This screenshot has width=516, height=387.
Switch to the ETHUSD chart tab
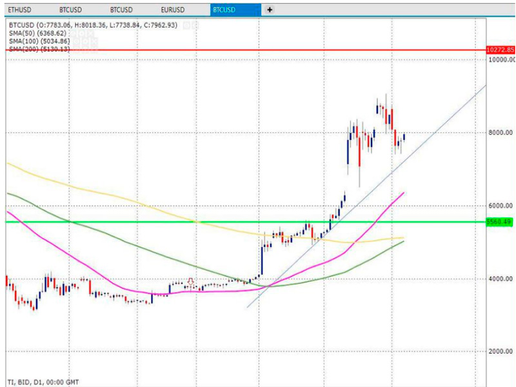pyautogui.click(x=20, y=10)
